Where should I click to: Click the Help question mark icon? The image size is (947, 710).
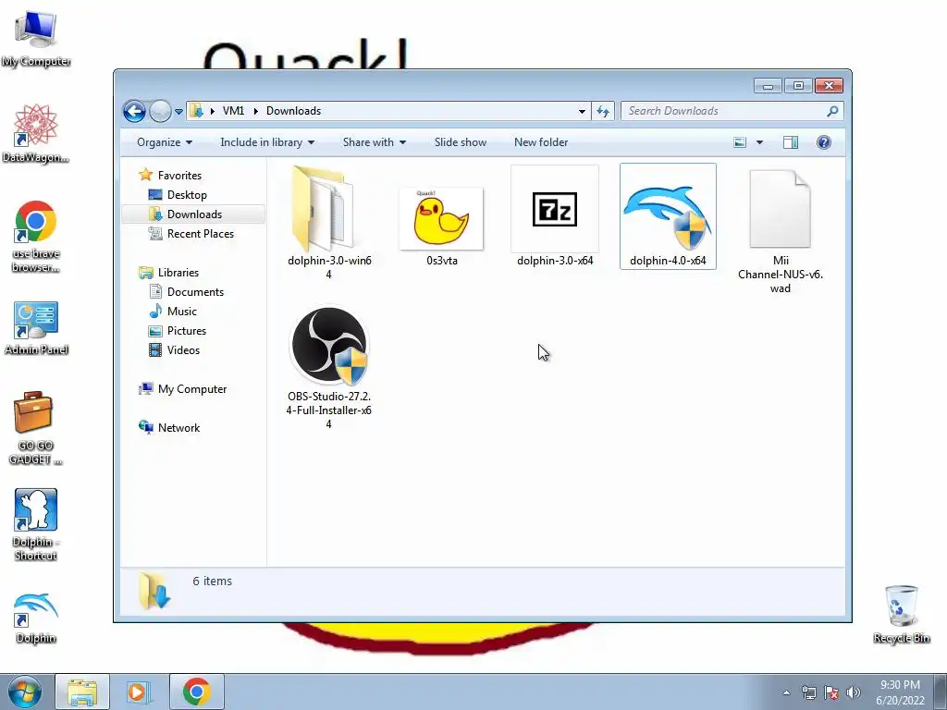coord(823,142)
